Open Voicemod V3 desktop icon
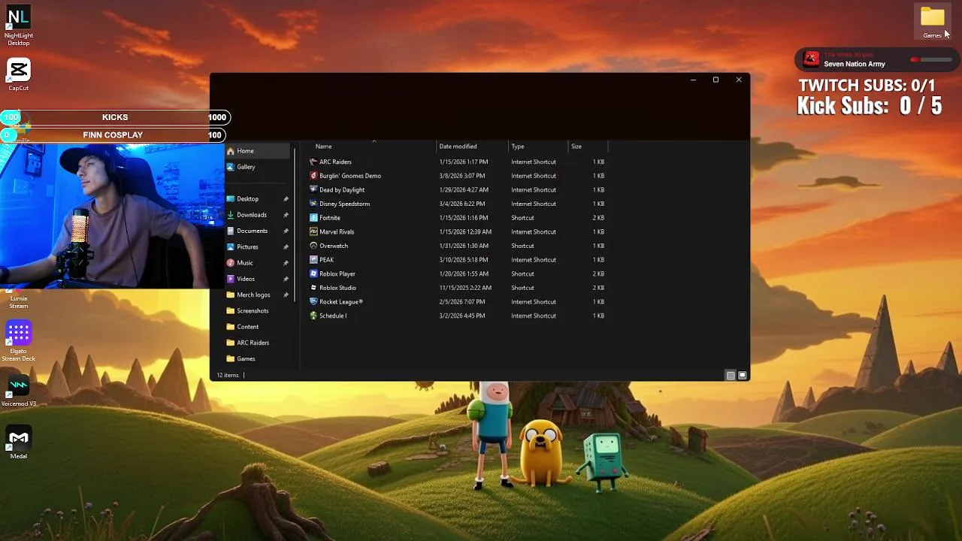The width and height of the screenshot is (962, 541). coord(18,390)
